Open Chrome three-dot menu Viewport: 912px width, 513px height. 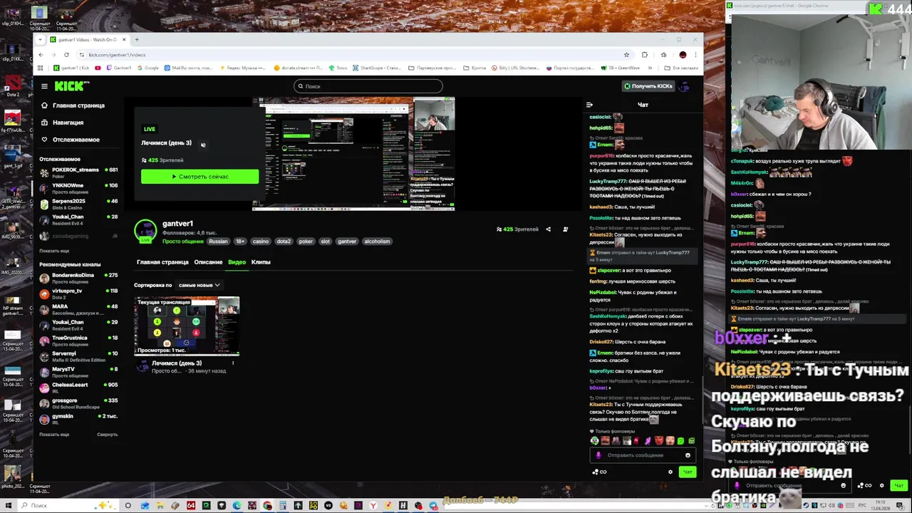coord(695,55)
